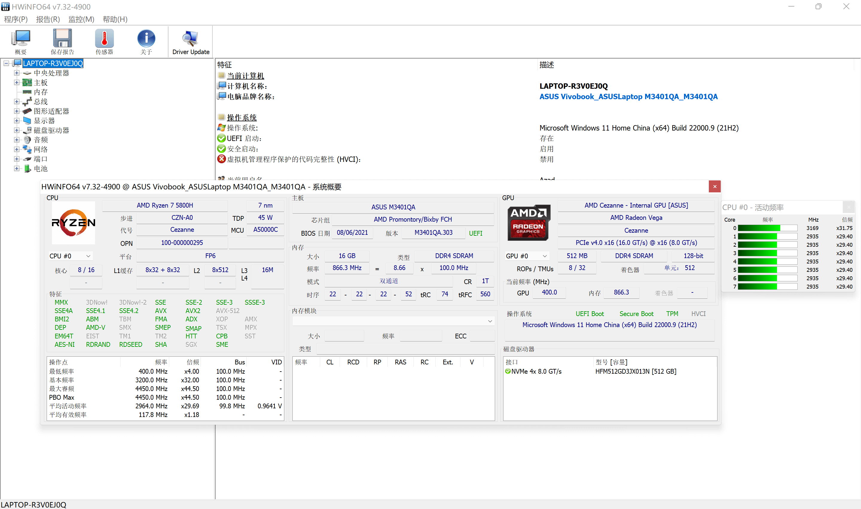
Task: Open the 概要 summary toolbar icon
Action: 21,38
